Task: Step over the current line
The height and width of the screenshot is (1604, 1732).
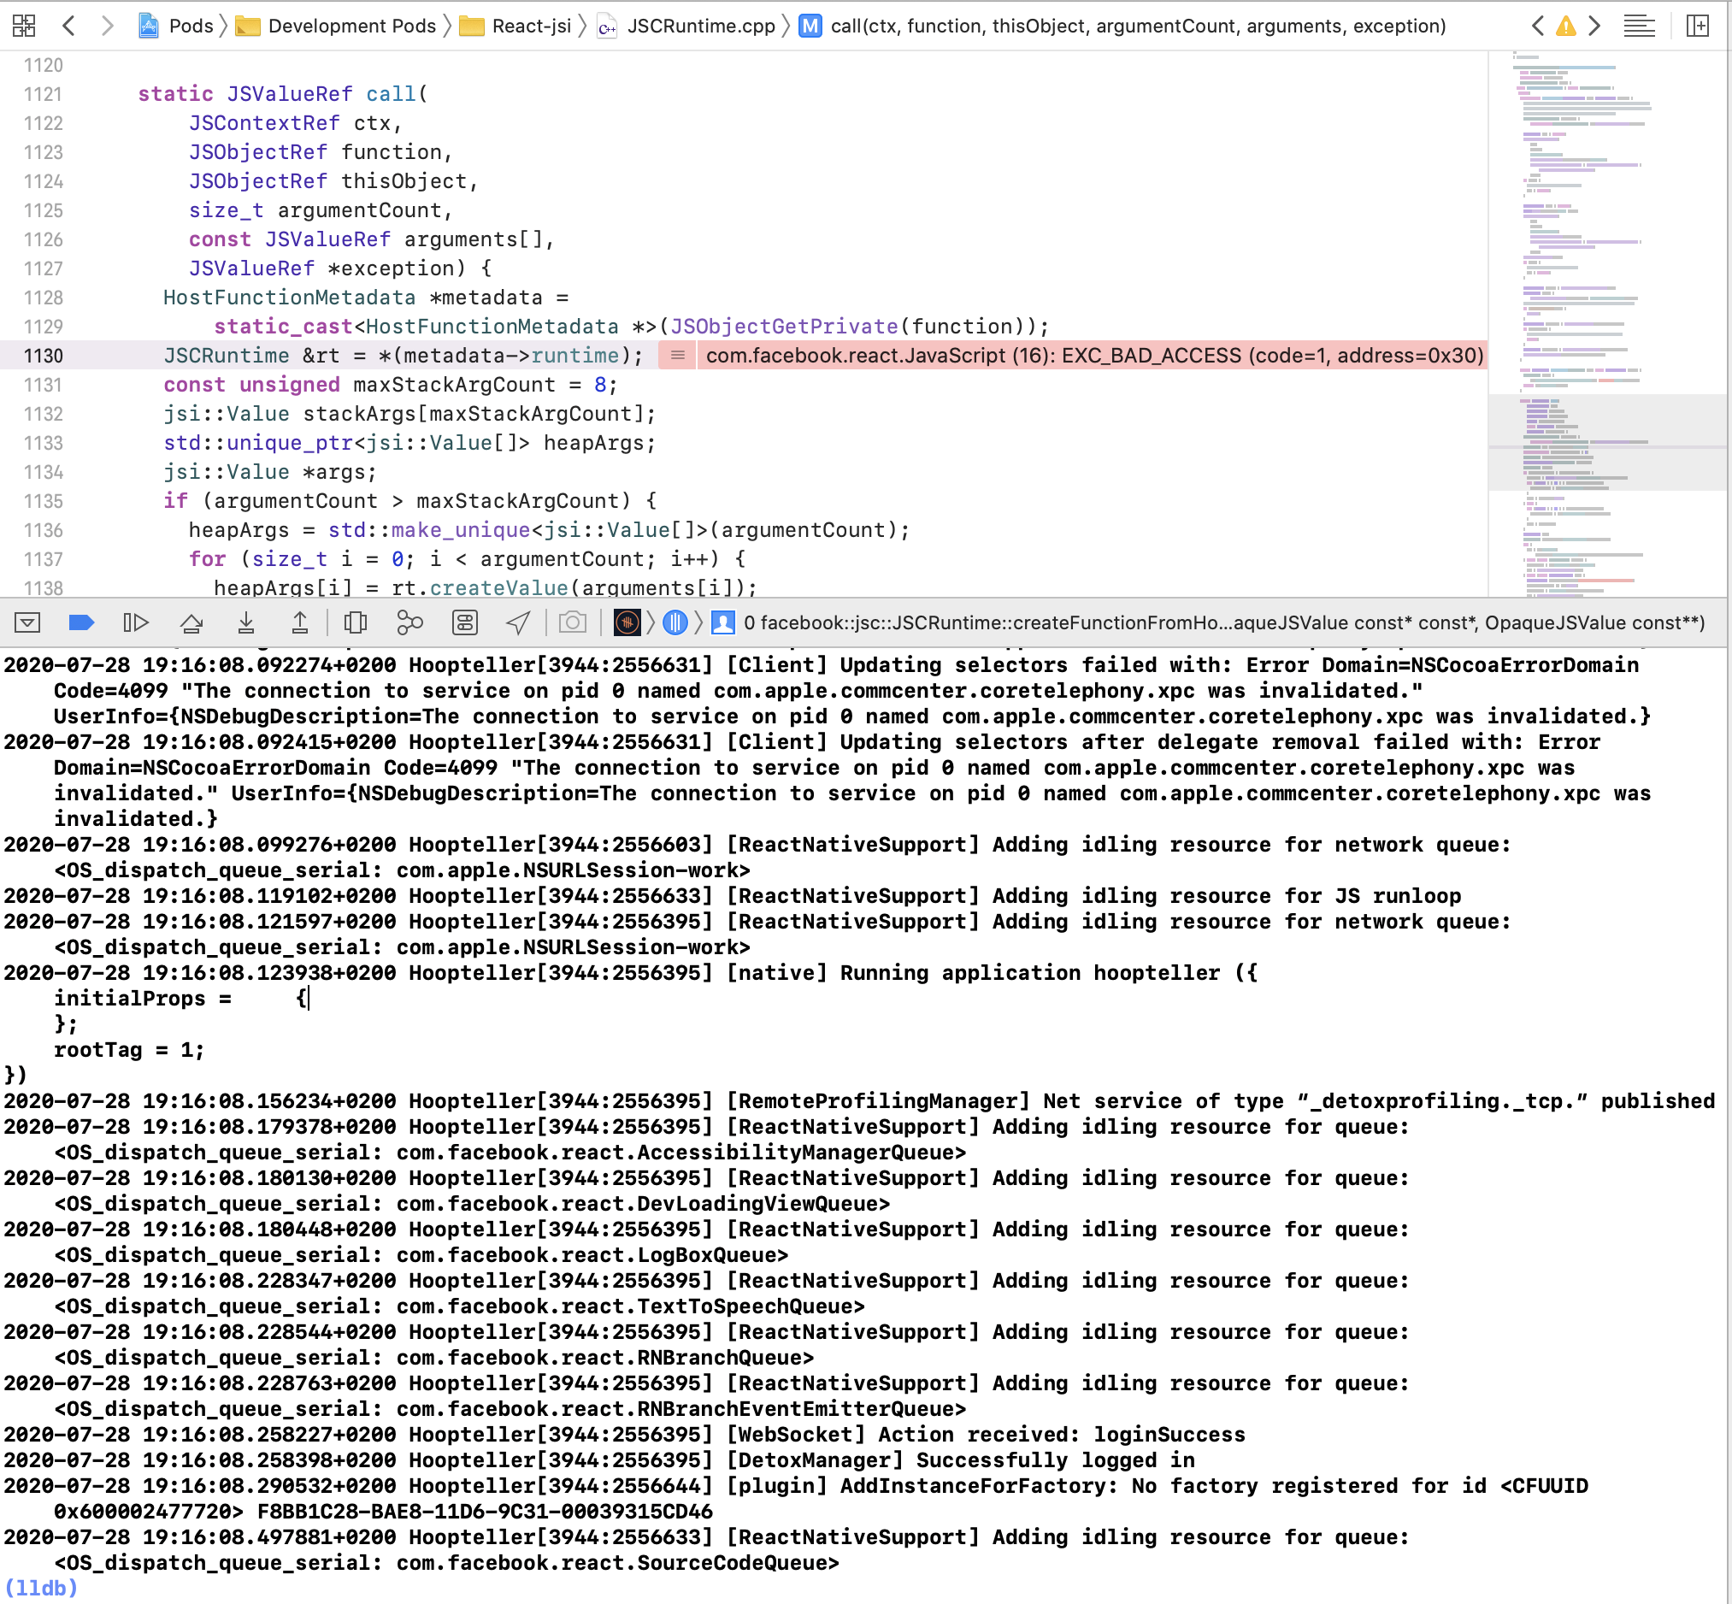Action: (x=192, y=623)
